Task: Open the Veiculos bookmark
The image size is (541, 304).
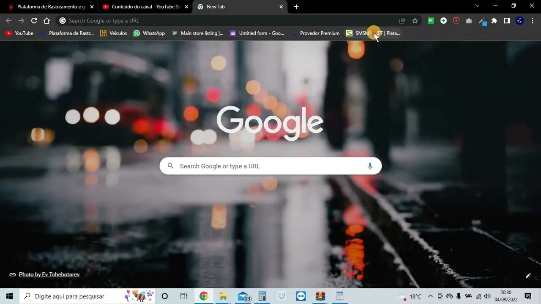Action: 113,33
